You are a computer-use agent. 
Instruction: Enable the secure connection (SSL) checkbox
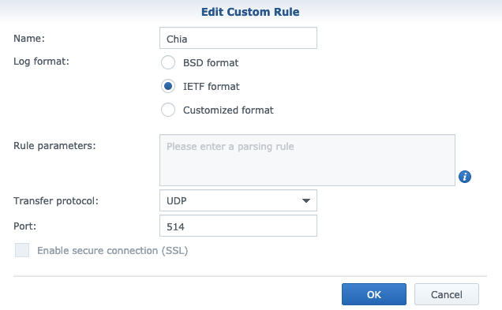click(x=22, y=250)
